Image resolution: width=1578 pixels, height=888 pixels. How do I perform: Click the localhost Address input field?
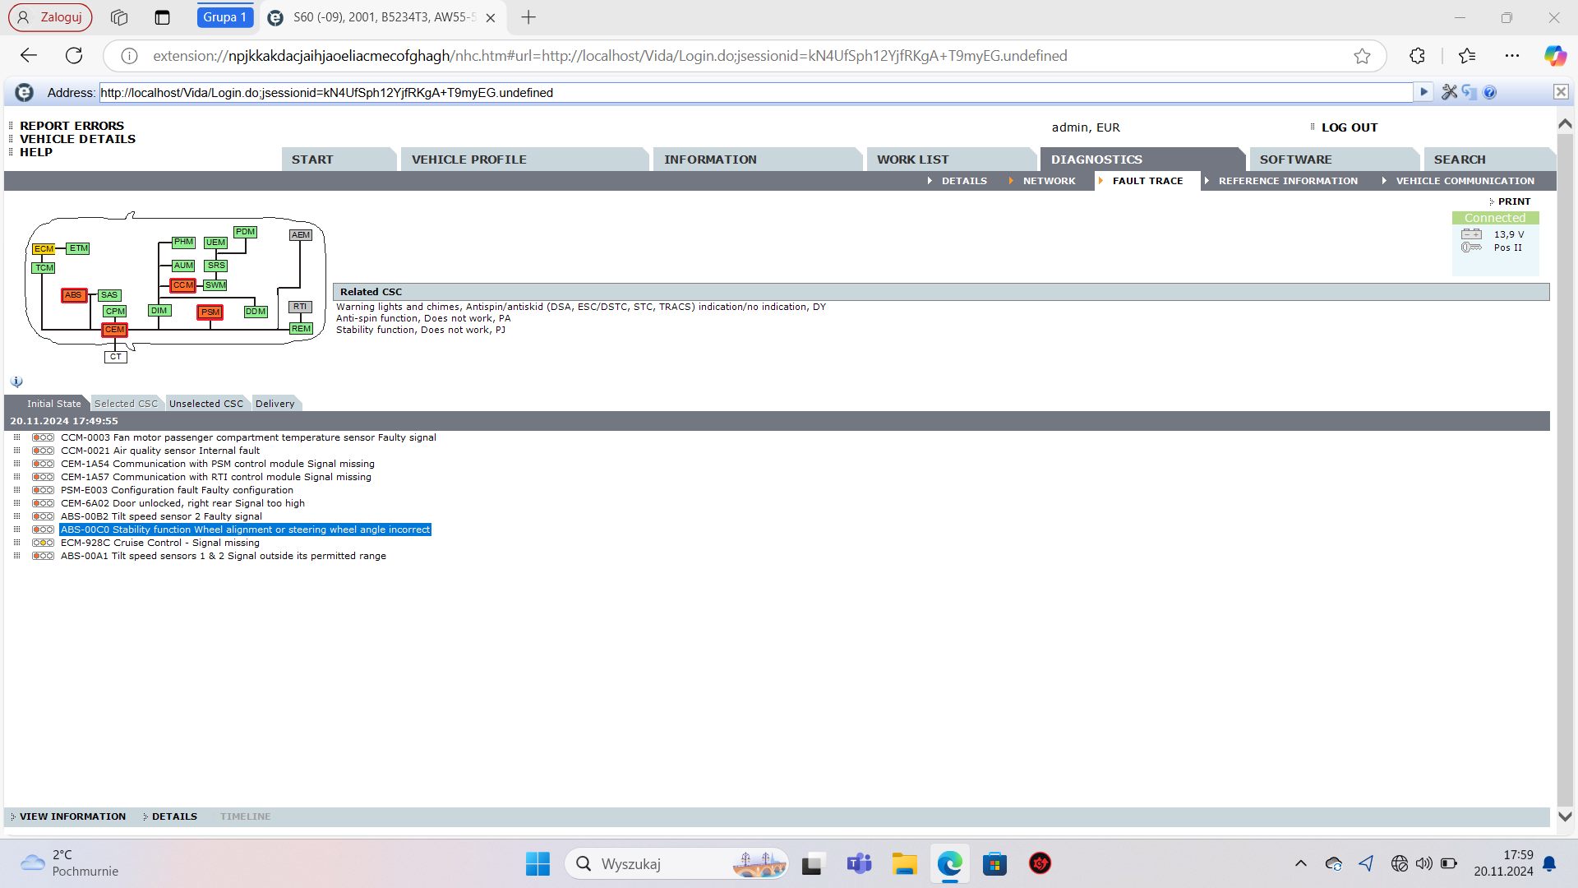click(754, 93)
